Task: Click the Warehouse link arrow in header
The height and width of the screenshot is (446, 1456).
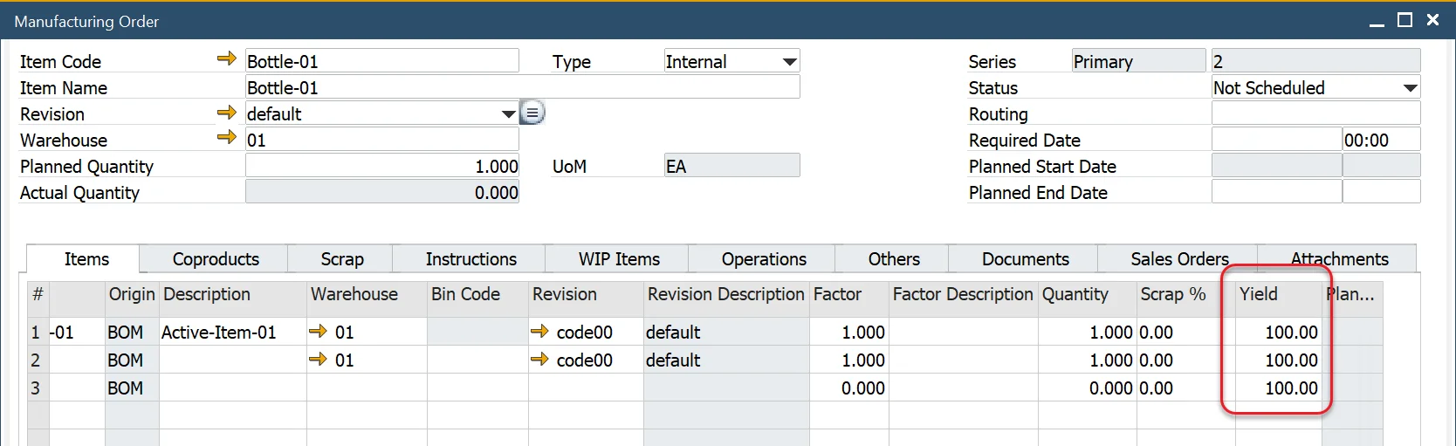Action: [x=226, y=138]
